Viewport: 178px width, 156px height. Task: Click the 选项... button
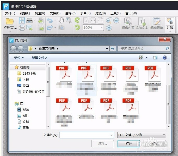tap(102, 144)
